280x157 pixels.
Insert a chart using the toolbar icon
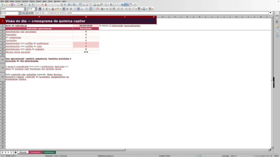98,5
